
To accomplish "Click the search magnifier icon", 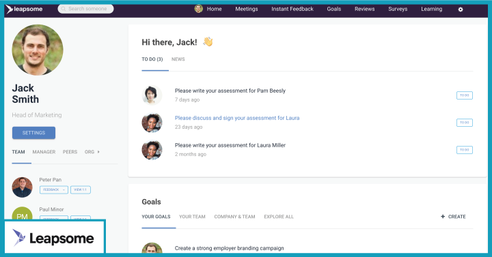I will pos(64,9).
